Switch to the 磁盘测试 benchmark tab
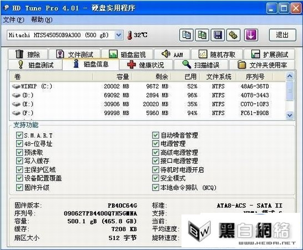This screenshot has width=303, height=250. [35, 64]
